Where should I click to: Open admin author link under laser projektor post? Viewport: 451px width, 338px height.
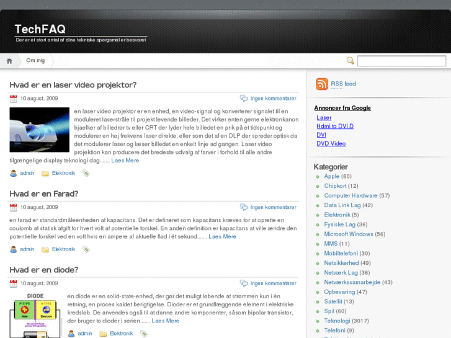[x=27, y=173]
